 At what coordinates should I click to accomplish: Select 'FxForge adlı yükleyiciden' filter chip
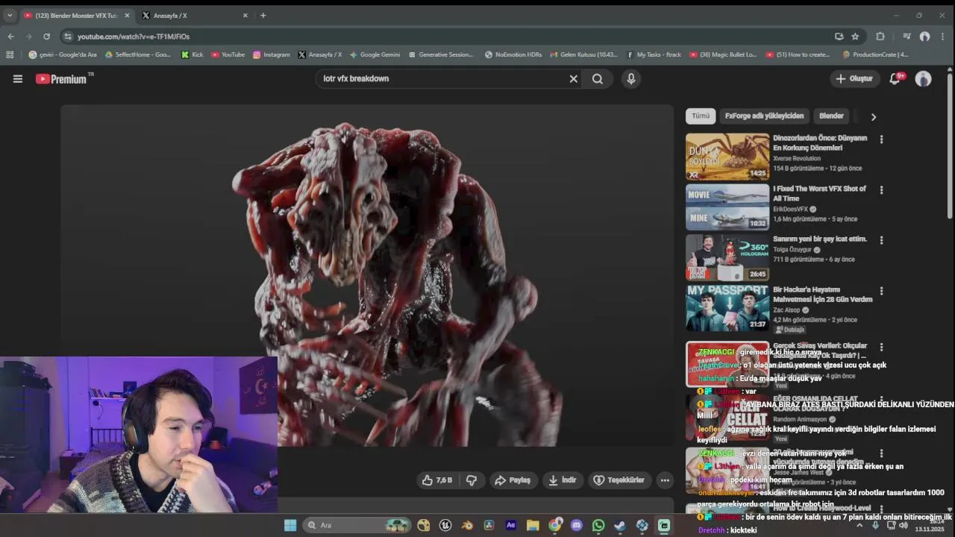(764, 116)
